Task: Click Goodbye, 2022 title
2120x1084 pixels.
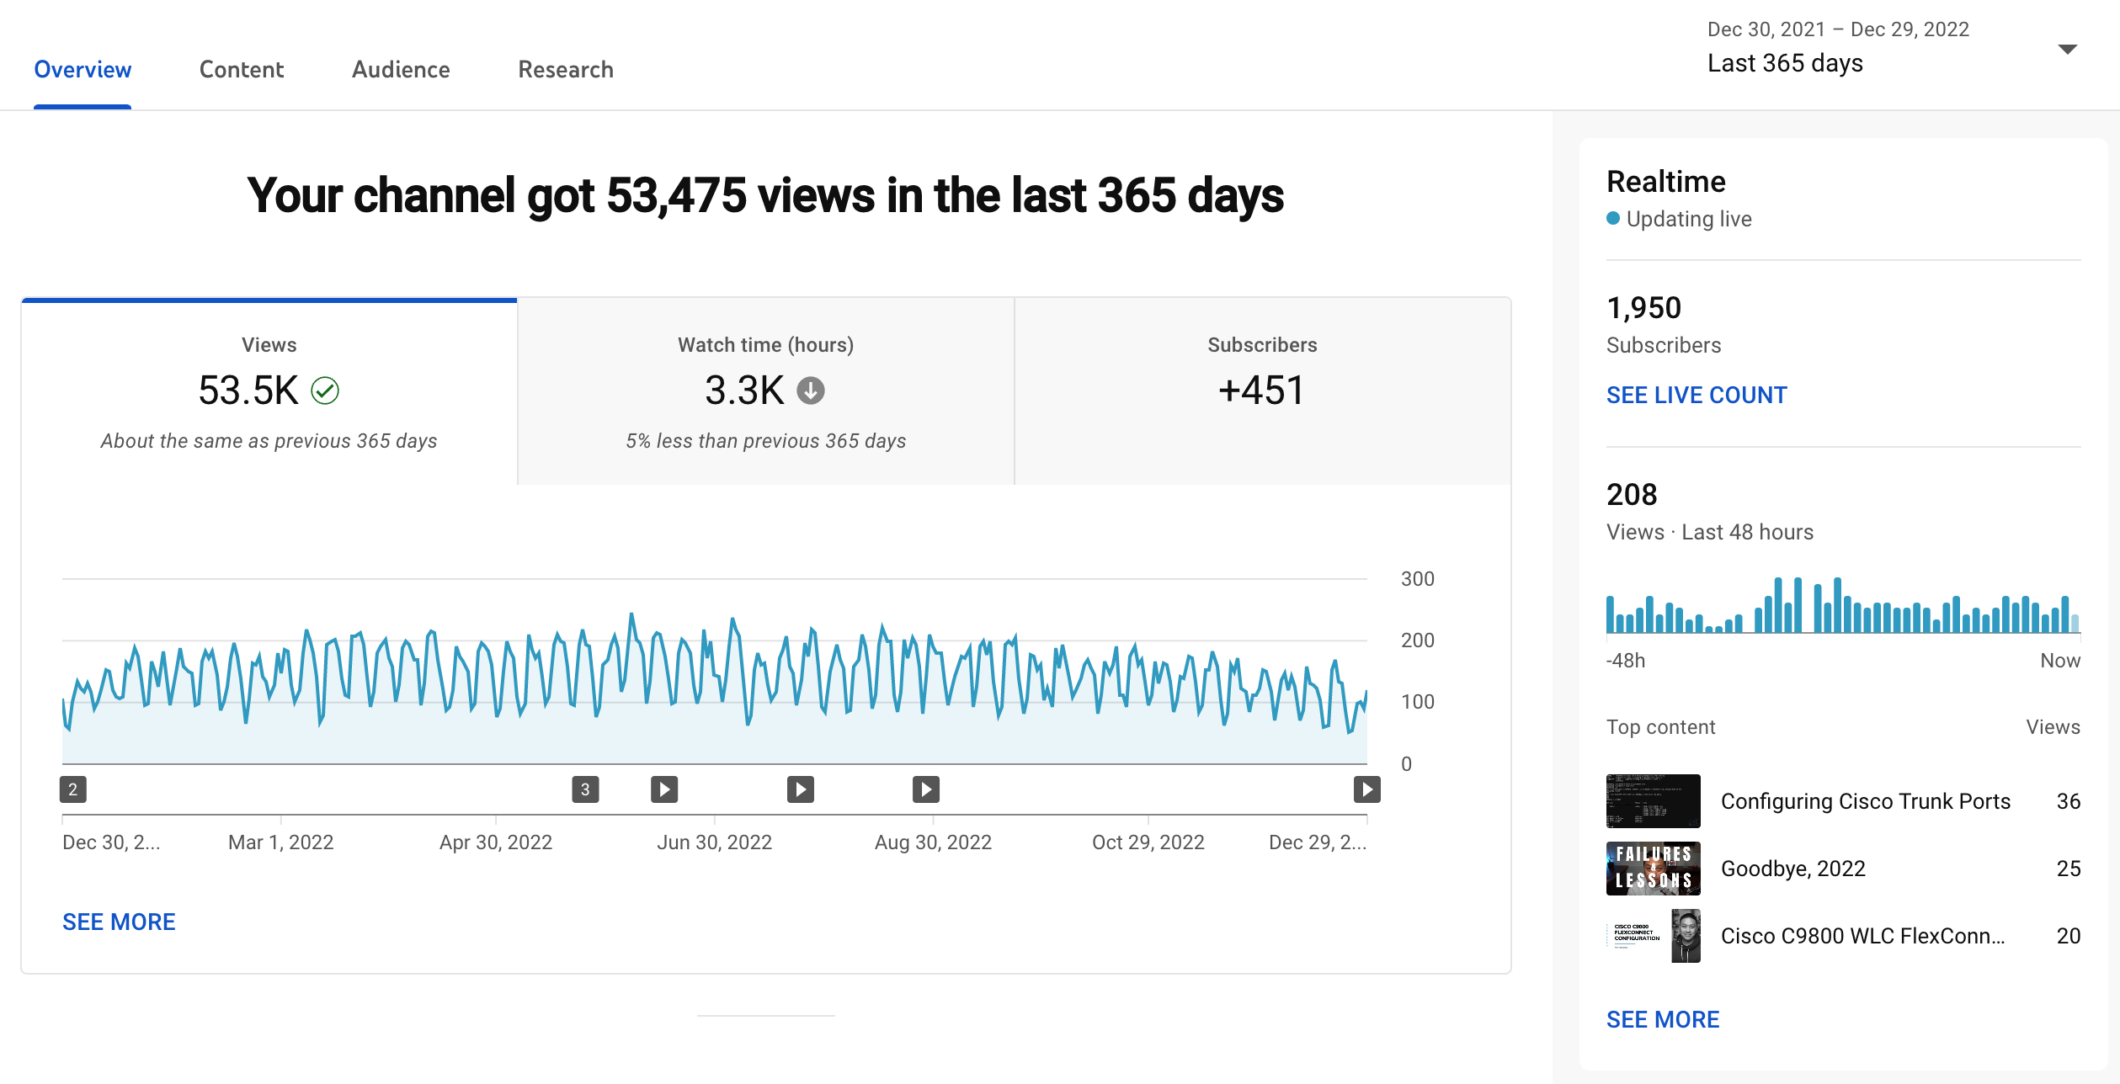Action: pyautogui.click(x=1793, y=869)
